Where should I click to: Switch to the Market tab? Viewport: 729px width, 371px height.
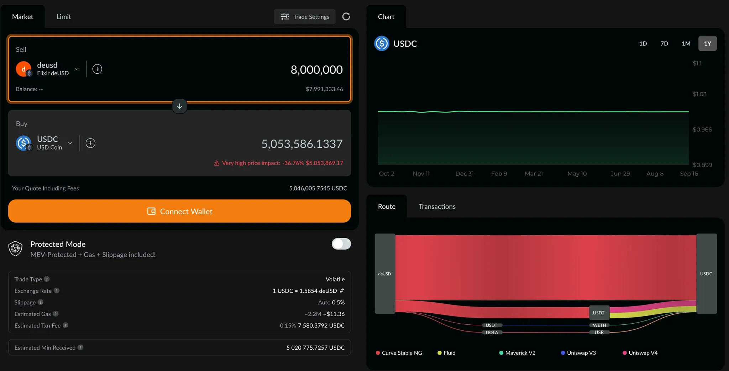pyautogui.click(x=22, y=17)
